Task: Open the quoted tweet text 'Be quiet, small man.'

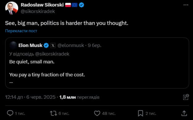Action: tap(32, 62)
